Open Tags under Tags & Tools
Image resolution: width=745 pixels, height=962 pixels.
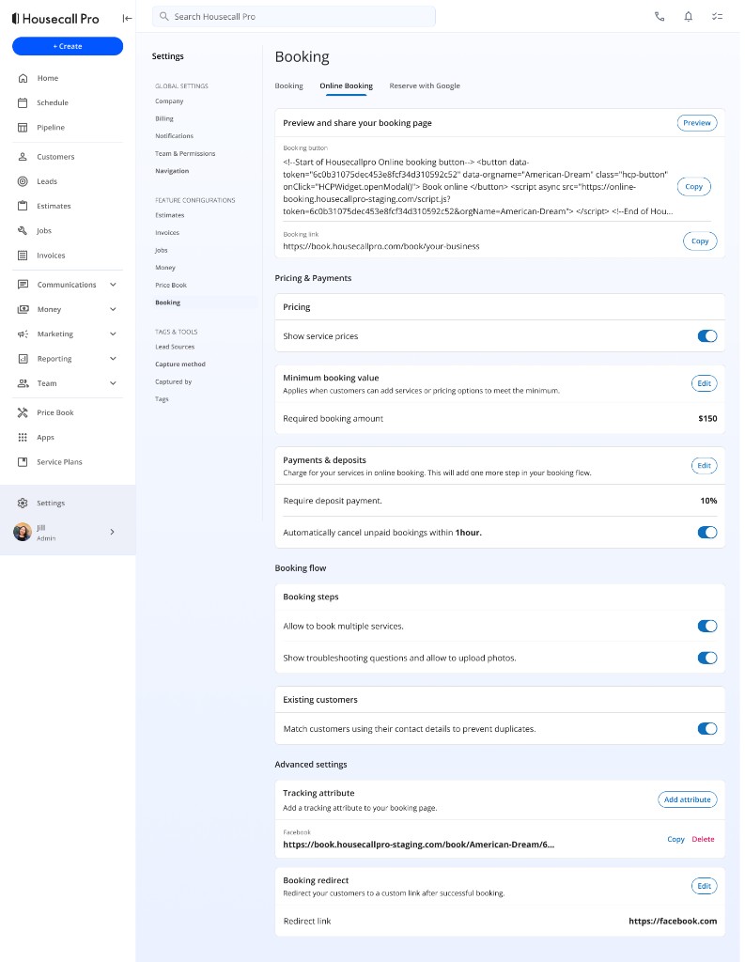point(162,399)
